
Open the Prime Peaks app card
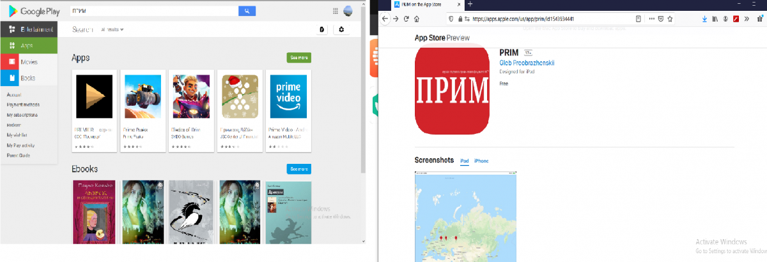(143, 110)
